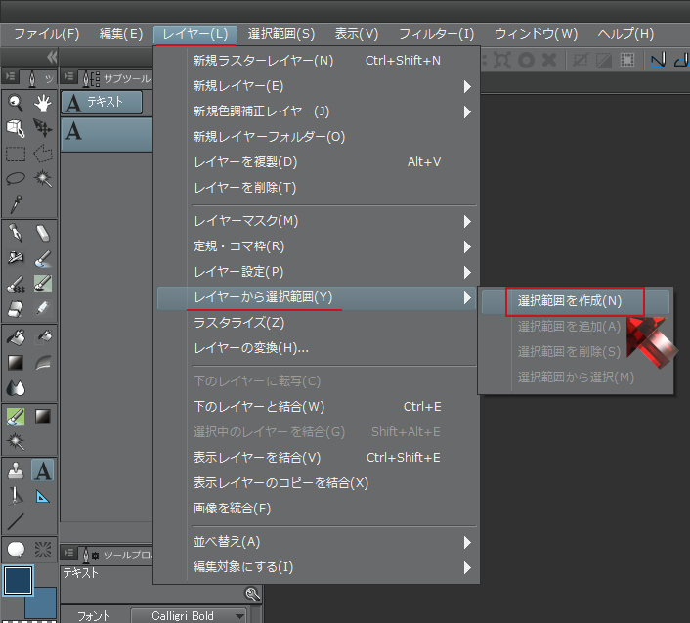Image resolution: width=690 pixels, height=623 pixels.
Task: Select the speech Balloon tool
Action: click(x=16, y=549)
